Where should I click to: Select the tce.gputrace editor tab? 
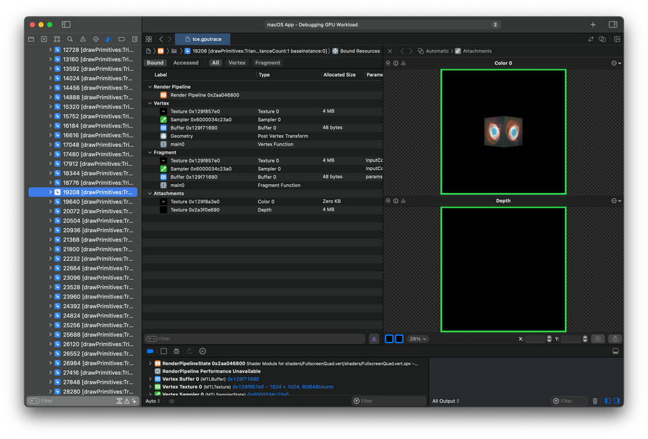click(x=202, y=39)
